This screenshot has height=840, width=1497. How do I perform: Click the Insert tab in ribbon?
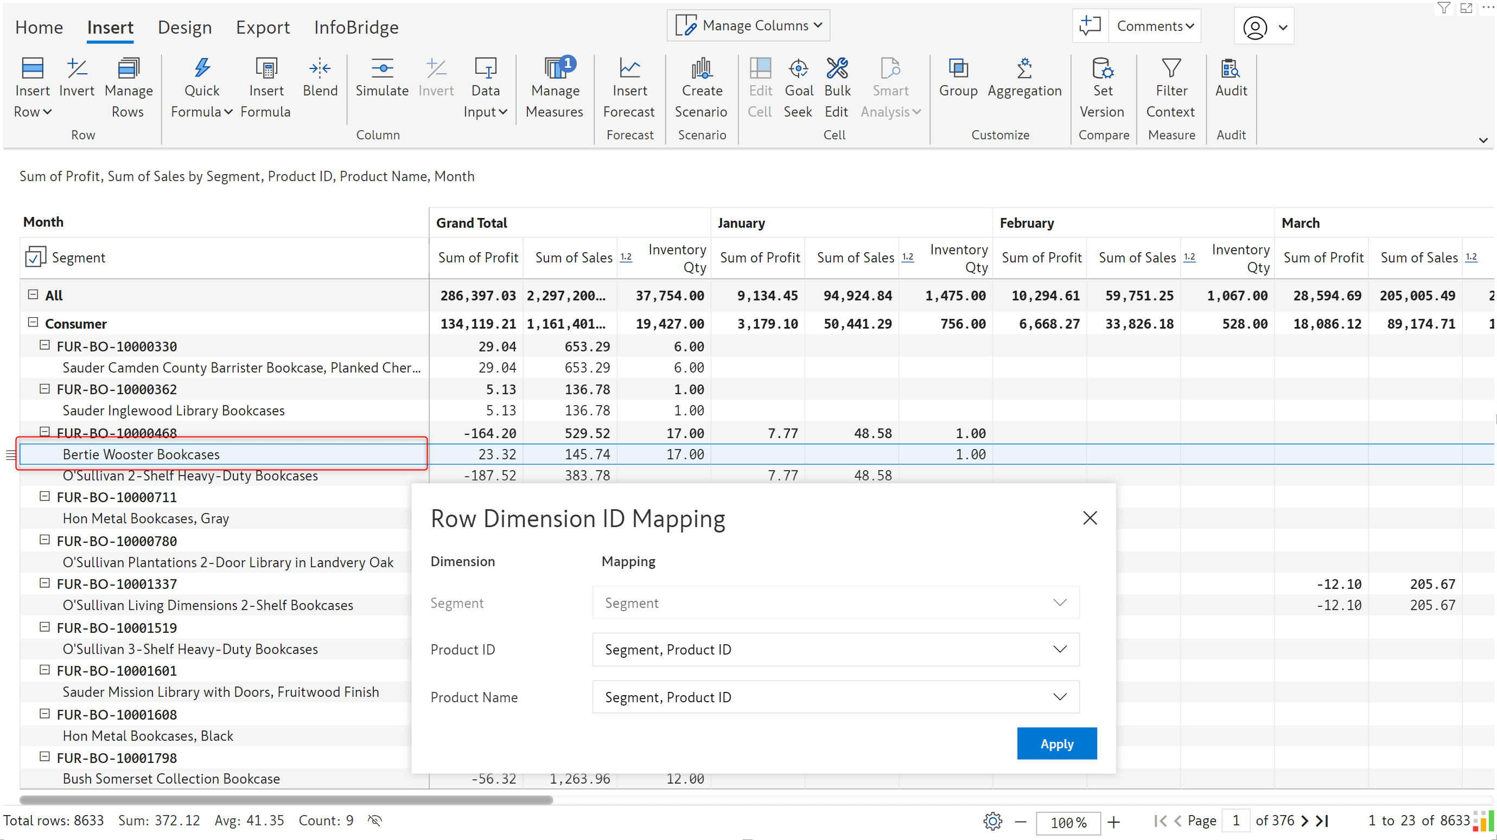point(111,27)
